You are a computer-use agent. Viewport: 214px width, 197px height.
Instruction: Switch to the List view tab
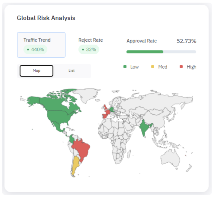72,71
